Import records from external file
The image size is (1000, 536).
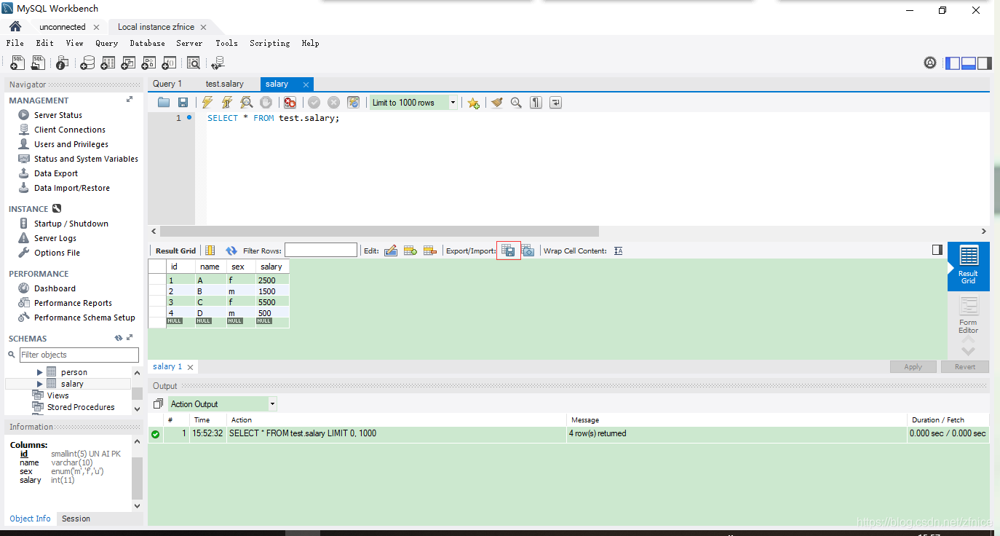click(x=528, y=251)
